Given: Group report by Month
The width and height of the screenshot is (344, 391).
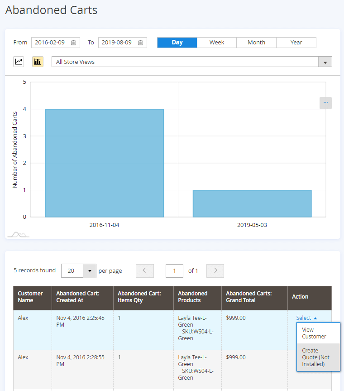Looking at the screenshot, I should (x=256, y=43).
